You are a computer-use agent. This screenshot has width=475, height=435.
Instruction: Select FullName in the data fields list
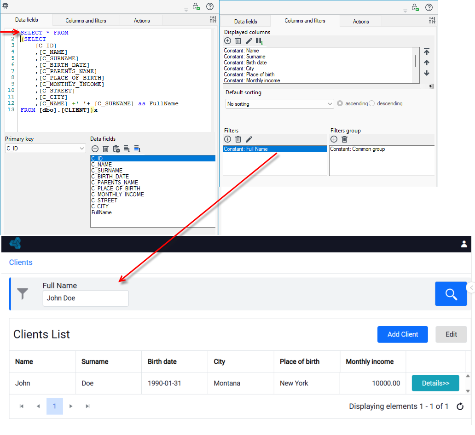153,212
